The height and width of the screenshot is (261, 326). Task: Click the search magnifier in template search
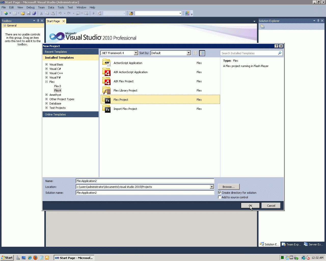[280, 53]
